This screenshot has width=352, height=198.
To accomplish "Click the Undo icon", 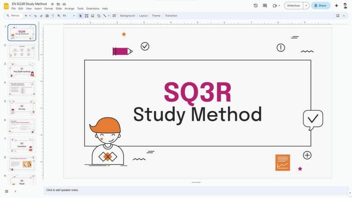I will [x=35, y=15].
